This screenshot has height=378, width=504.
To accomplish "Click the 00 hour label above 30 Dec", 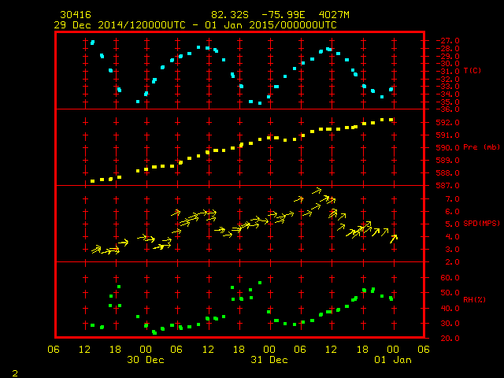I will coord(146,350).
